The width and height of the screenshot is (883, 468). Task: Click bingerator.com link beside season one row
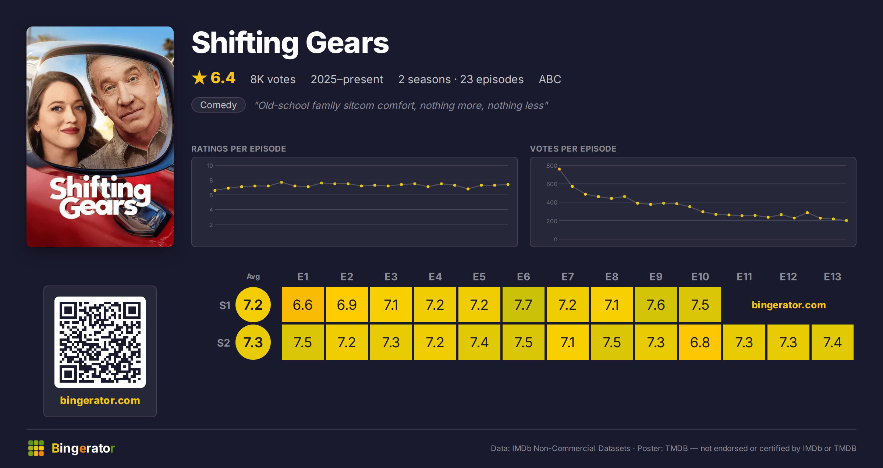coord(788,305)
